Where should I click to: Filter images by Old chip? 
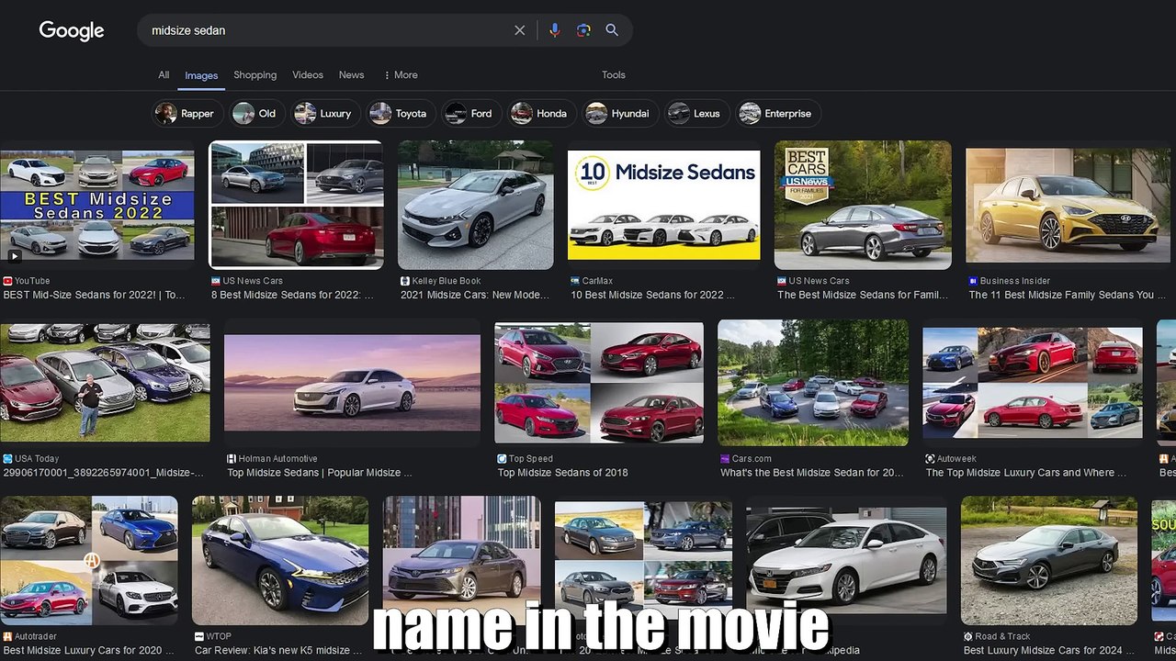click(256, 114)
